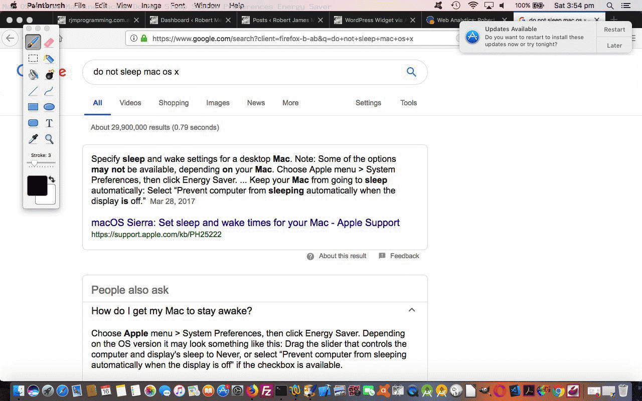642x401 pixels.
Task: Open the Image menu
Action: [x=151, y=6]
